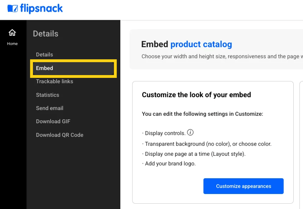Open the Statistics section
The width and height of the screenshot is (303, 209).
[48, 95]
